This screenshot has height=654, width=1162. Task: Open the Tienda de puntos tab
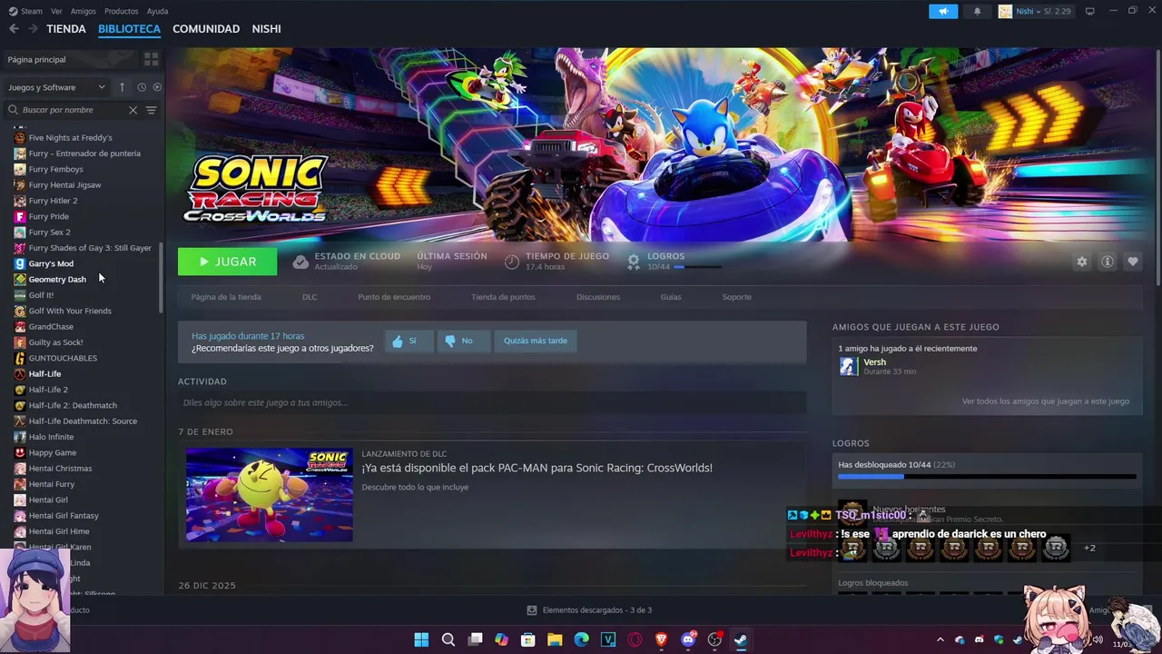click(503, 297)
